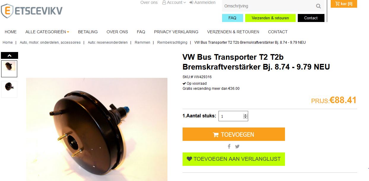
Task: Click the Verzenden & retouren green button
Action: [x=270, y=18]
